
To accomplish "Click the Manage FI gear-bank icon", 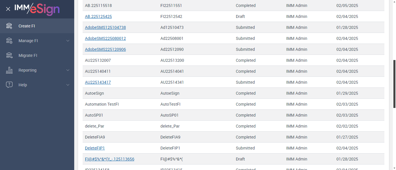I will (x=9, y=41).
